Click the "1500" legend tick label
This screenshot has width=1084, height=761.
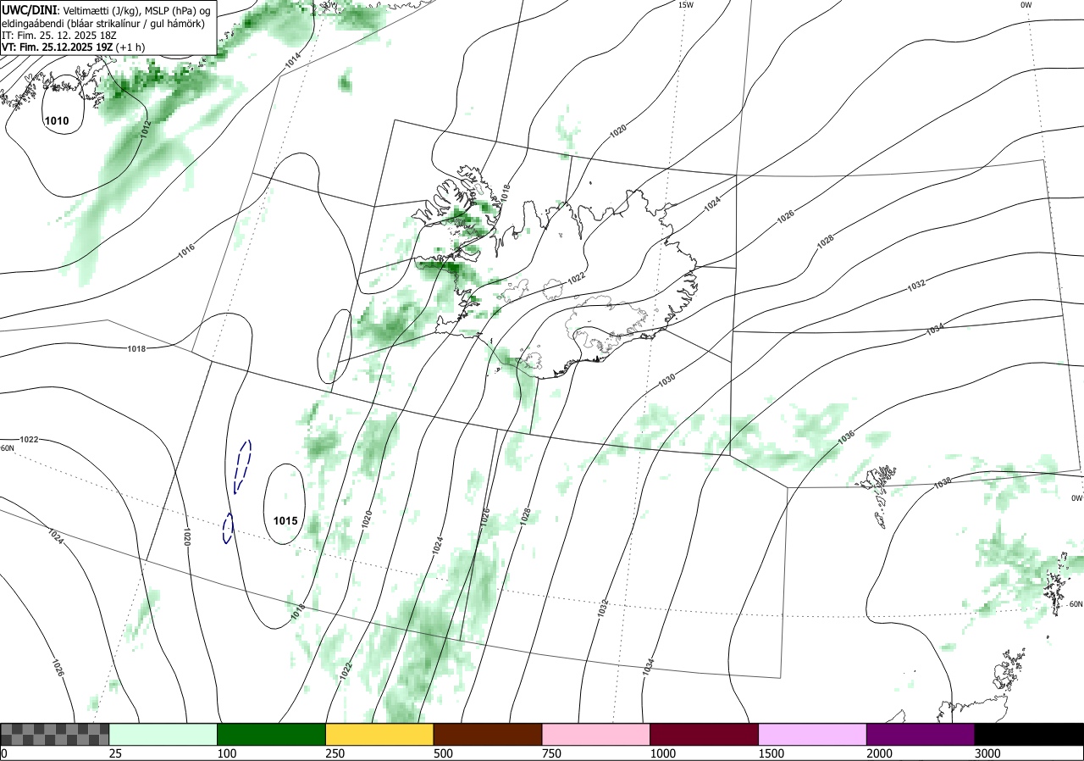point(772,753)
